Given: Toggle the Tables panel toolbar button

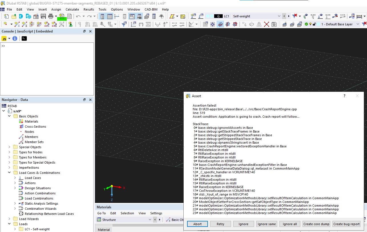Looking at the screenshot, I should pos(110,16).
